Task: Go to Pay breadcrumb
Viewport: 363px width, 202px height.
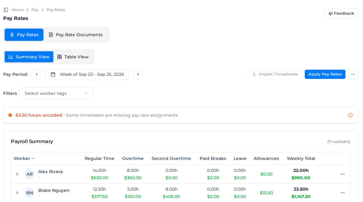Action: (x=35, y=10)
